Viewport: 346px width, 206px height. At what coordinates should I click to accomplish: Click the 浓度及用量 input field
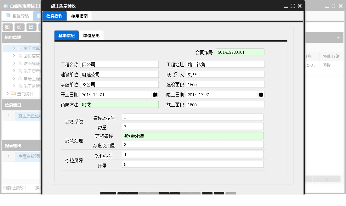tap(193, 145)
